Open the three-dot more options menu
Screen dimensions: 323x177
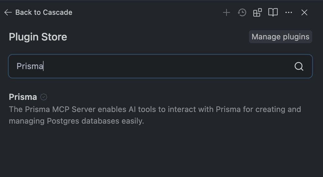pyautogui.click(x=288, y=13)
